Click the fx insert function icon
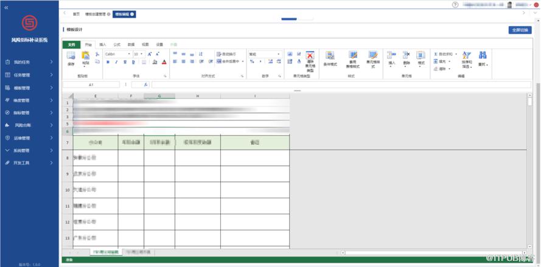Screen dimensions: 541x267 click(146, 85)
